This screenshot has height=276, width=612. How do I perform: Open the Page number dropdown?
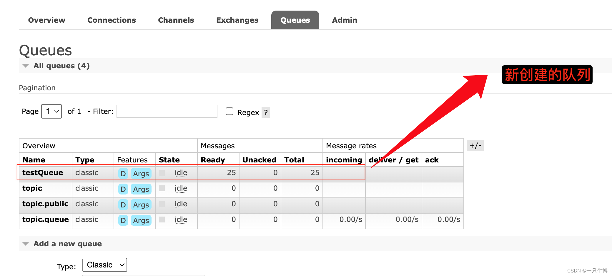51,111
